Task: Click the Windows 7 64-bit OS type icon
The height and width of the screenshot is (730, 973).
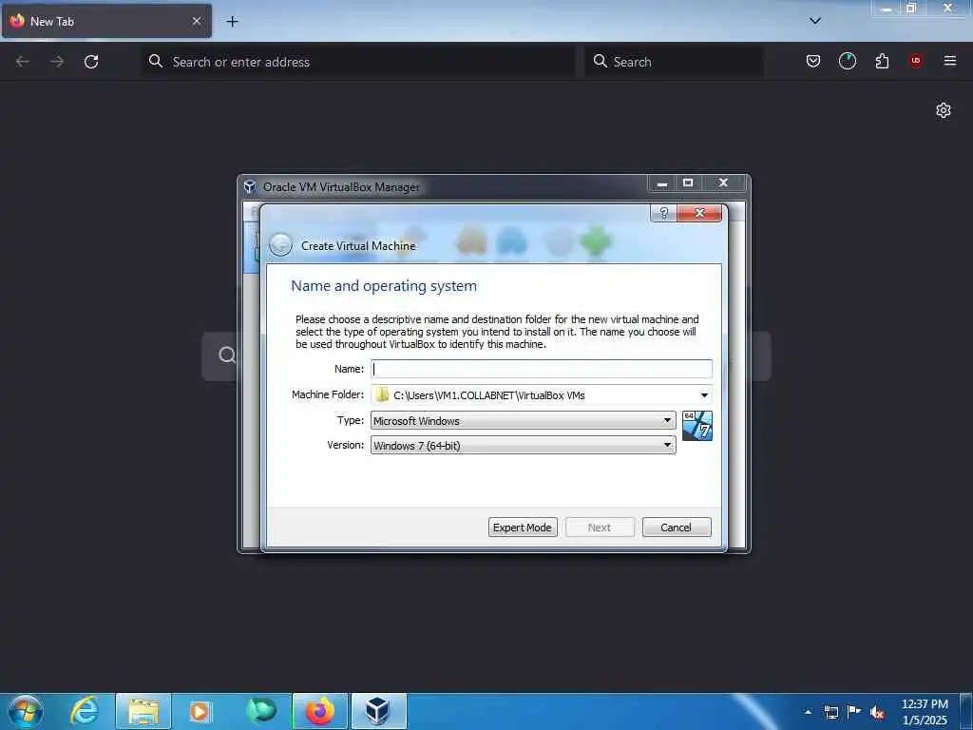Action: [x=696, y=426]
